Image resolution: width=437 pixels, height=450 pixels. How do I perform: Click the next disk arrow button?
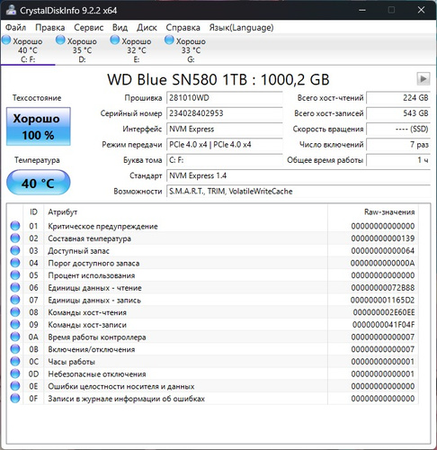pyautogui.click(x=424, y=79)
